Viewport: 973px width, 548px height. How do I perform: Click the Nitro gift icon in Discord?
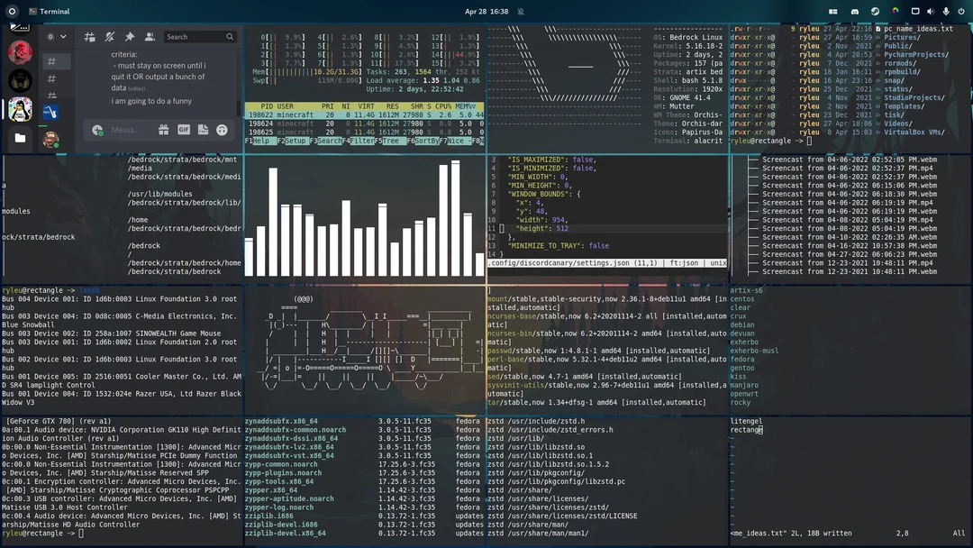(164, 131)
